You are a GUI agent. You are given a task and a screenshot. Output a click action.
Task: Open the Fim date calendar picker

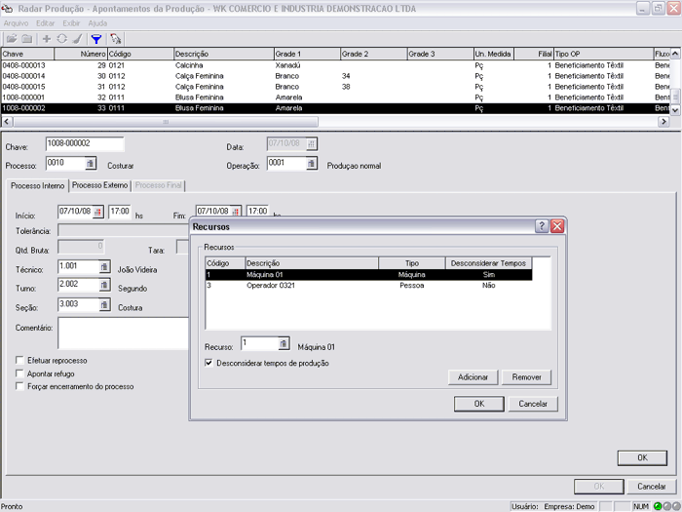[x=235, y=212]
